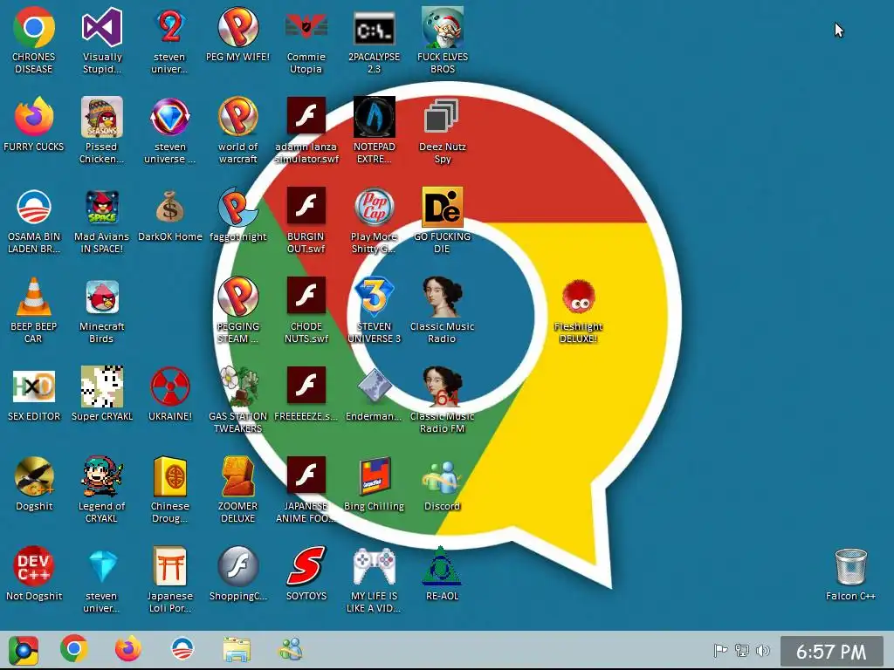The width and height of the screenshot is (894, 670).
Task: Select the Deez Nutz Spy icon
Action: (x=442, y=118)
